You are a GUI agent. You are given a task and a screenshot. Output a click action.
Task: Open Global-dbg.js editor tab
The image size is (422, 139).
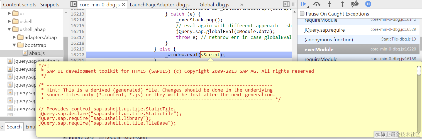[214, 5]
